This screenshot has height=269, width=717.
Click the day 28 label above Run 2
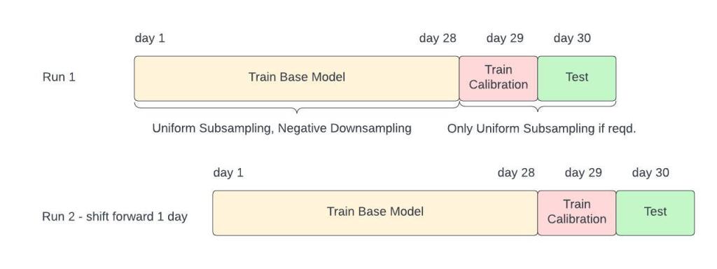click(516, 172)
